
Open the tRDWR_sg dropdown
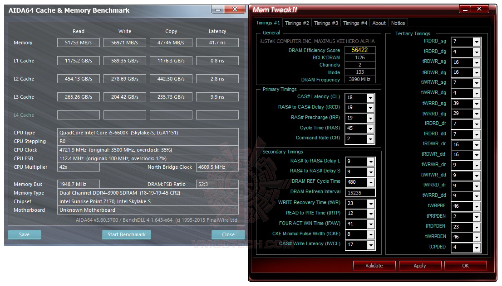[477, 62]
